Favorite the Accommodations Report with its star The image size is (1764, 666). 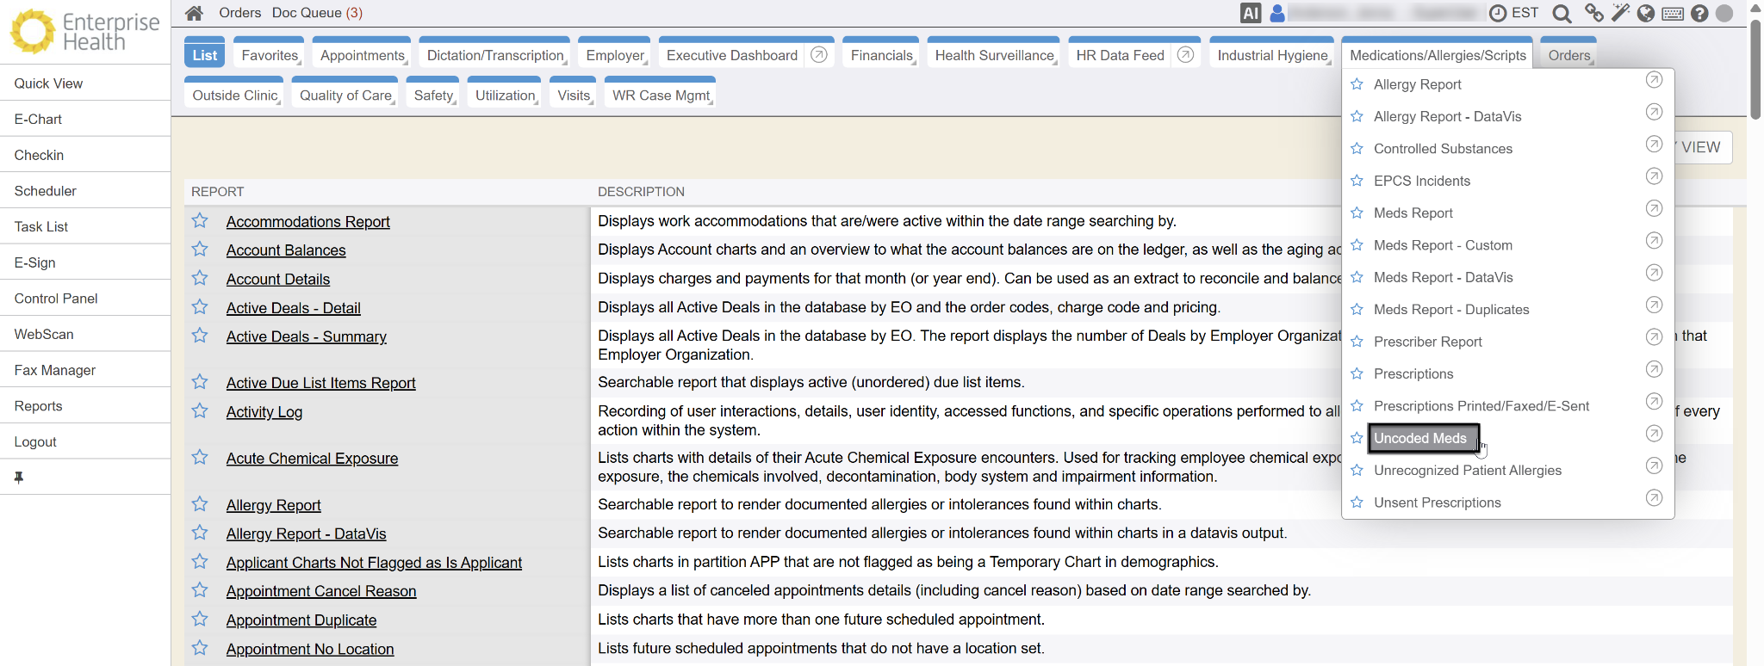coord(200,221)
